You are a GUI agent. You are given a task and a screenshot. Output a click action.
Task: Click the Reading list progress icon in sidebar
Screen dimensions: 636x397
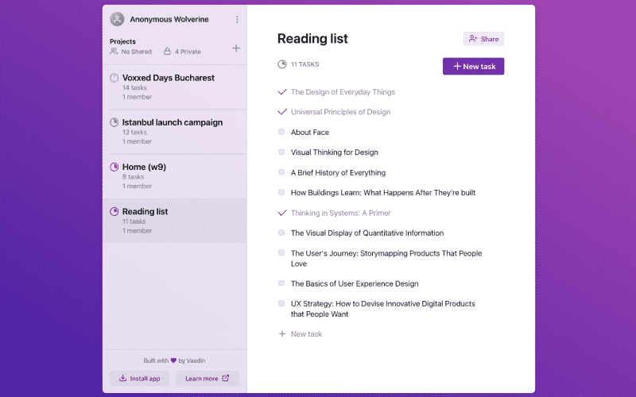tap(114, 211)
